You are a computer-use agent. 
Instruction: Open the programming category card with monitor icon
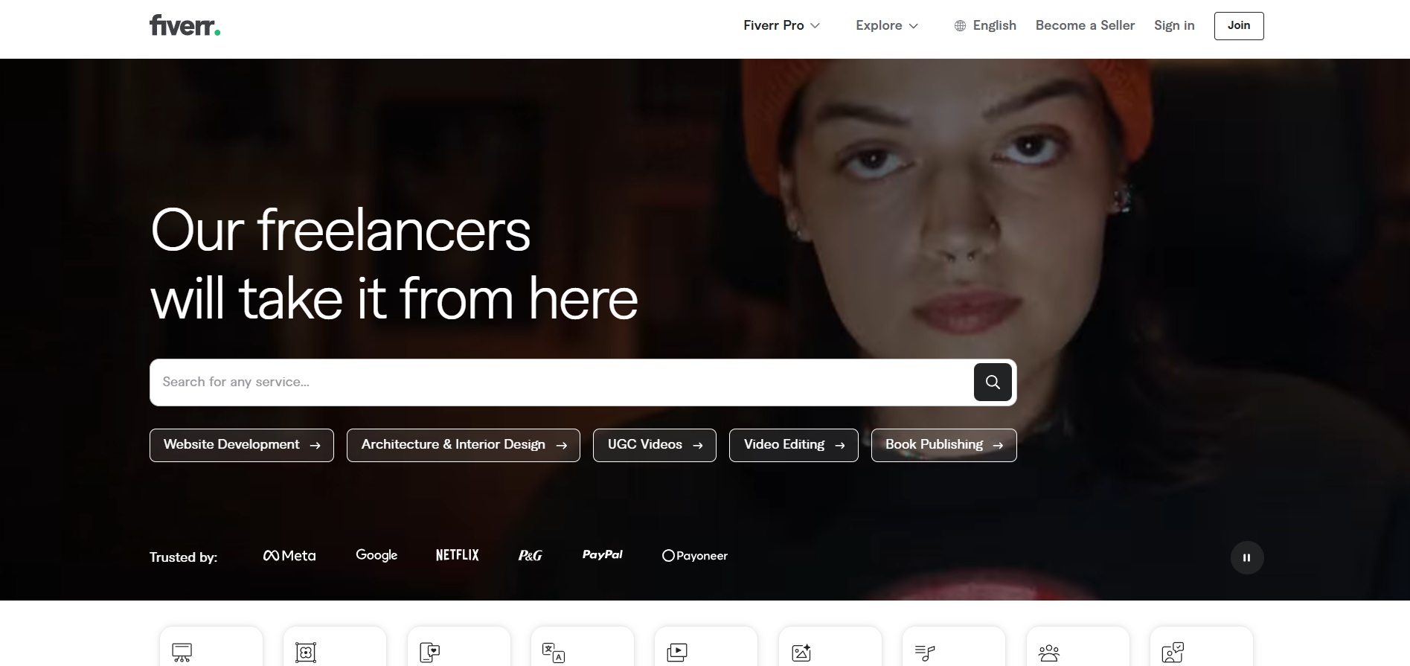coord(182,652)
